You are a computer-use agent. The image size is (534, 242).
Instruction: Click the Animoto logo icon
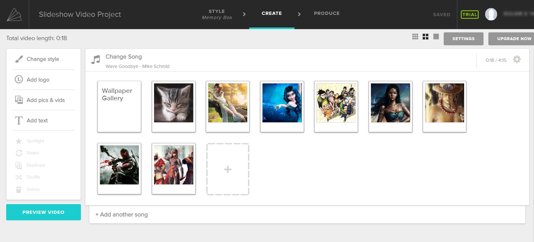[14, 15]
